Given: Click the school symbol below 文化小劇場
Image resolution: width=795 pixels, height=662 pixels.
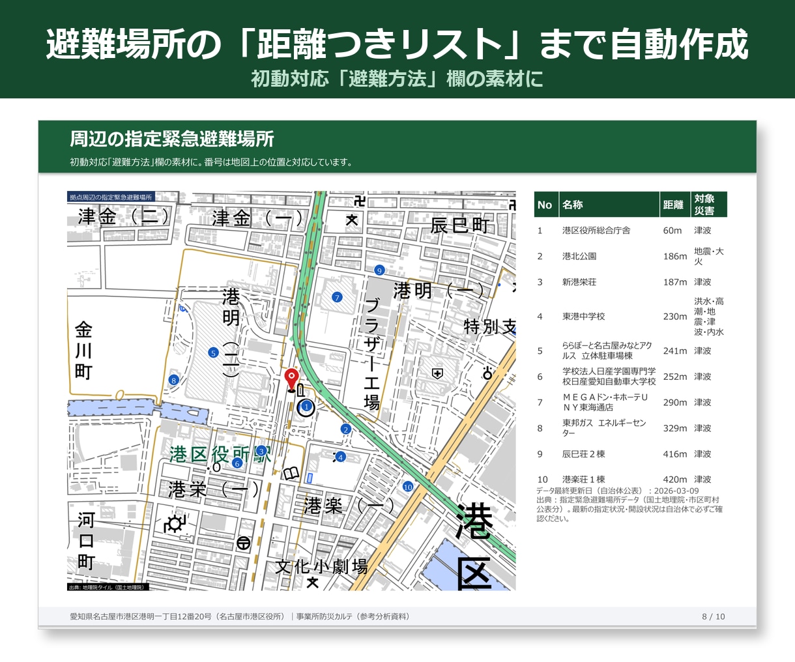Looking at the screenshot, I should point(313,582).
